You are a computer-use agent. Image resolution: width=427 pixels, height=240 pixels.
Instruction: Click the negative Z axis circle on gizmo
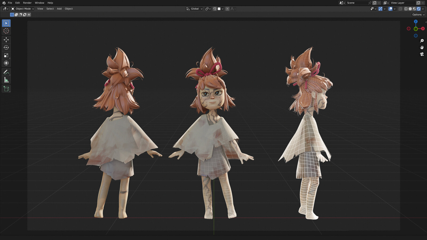point(416,36)
